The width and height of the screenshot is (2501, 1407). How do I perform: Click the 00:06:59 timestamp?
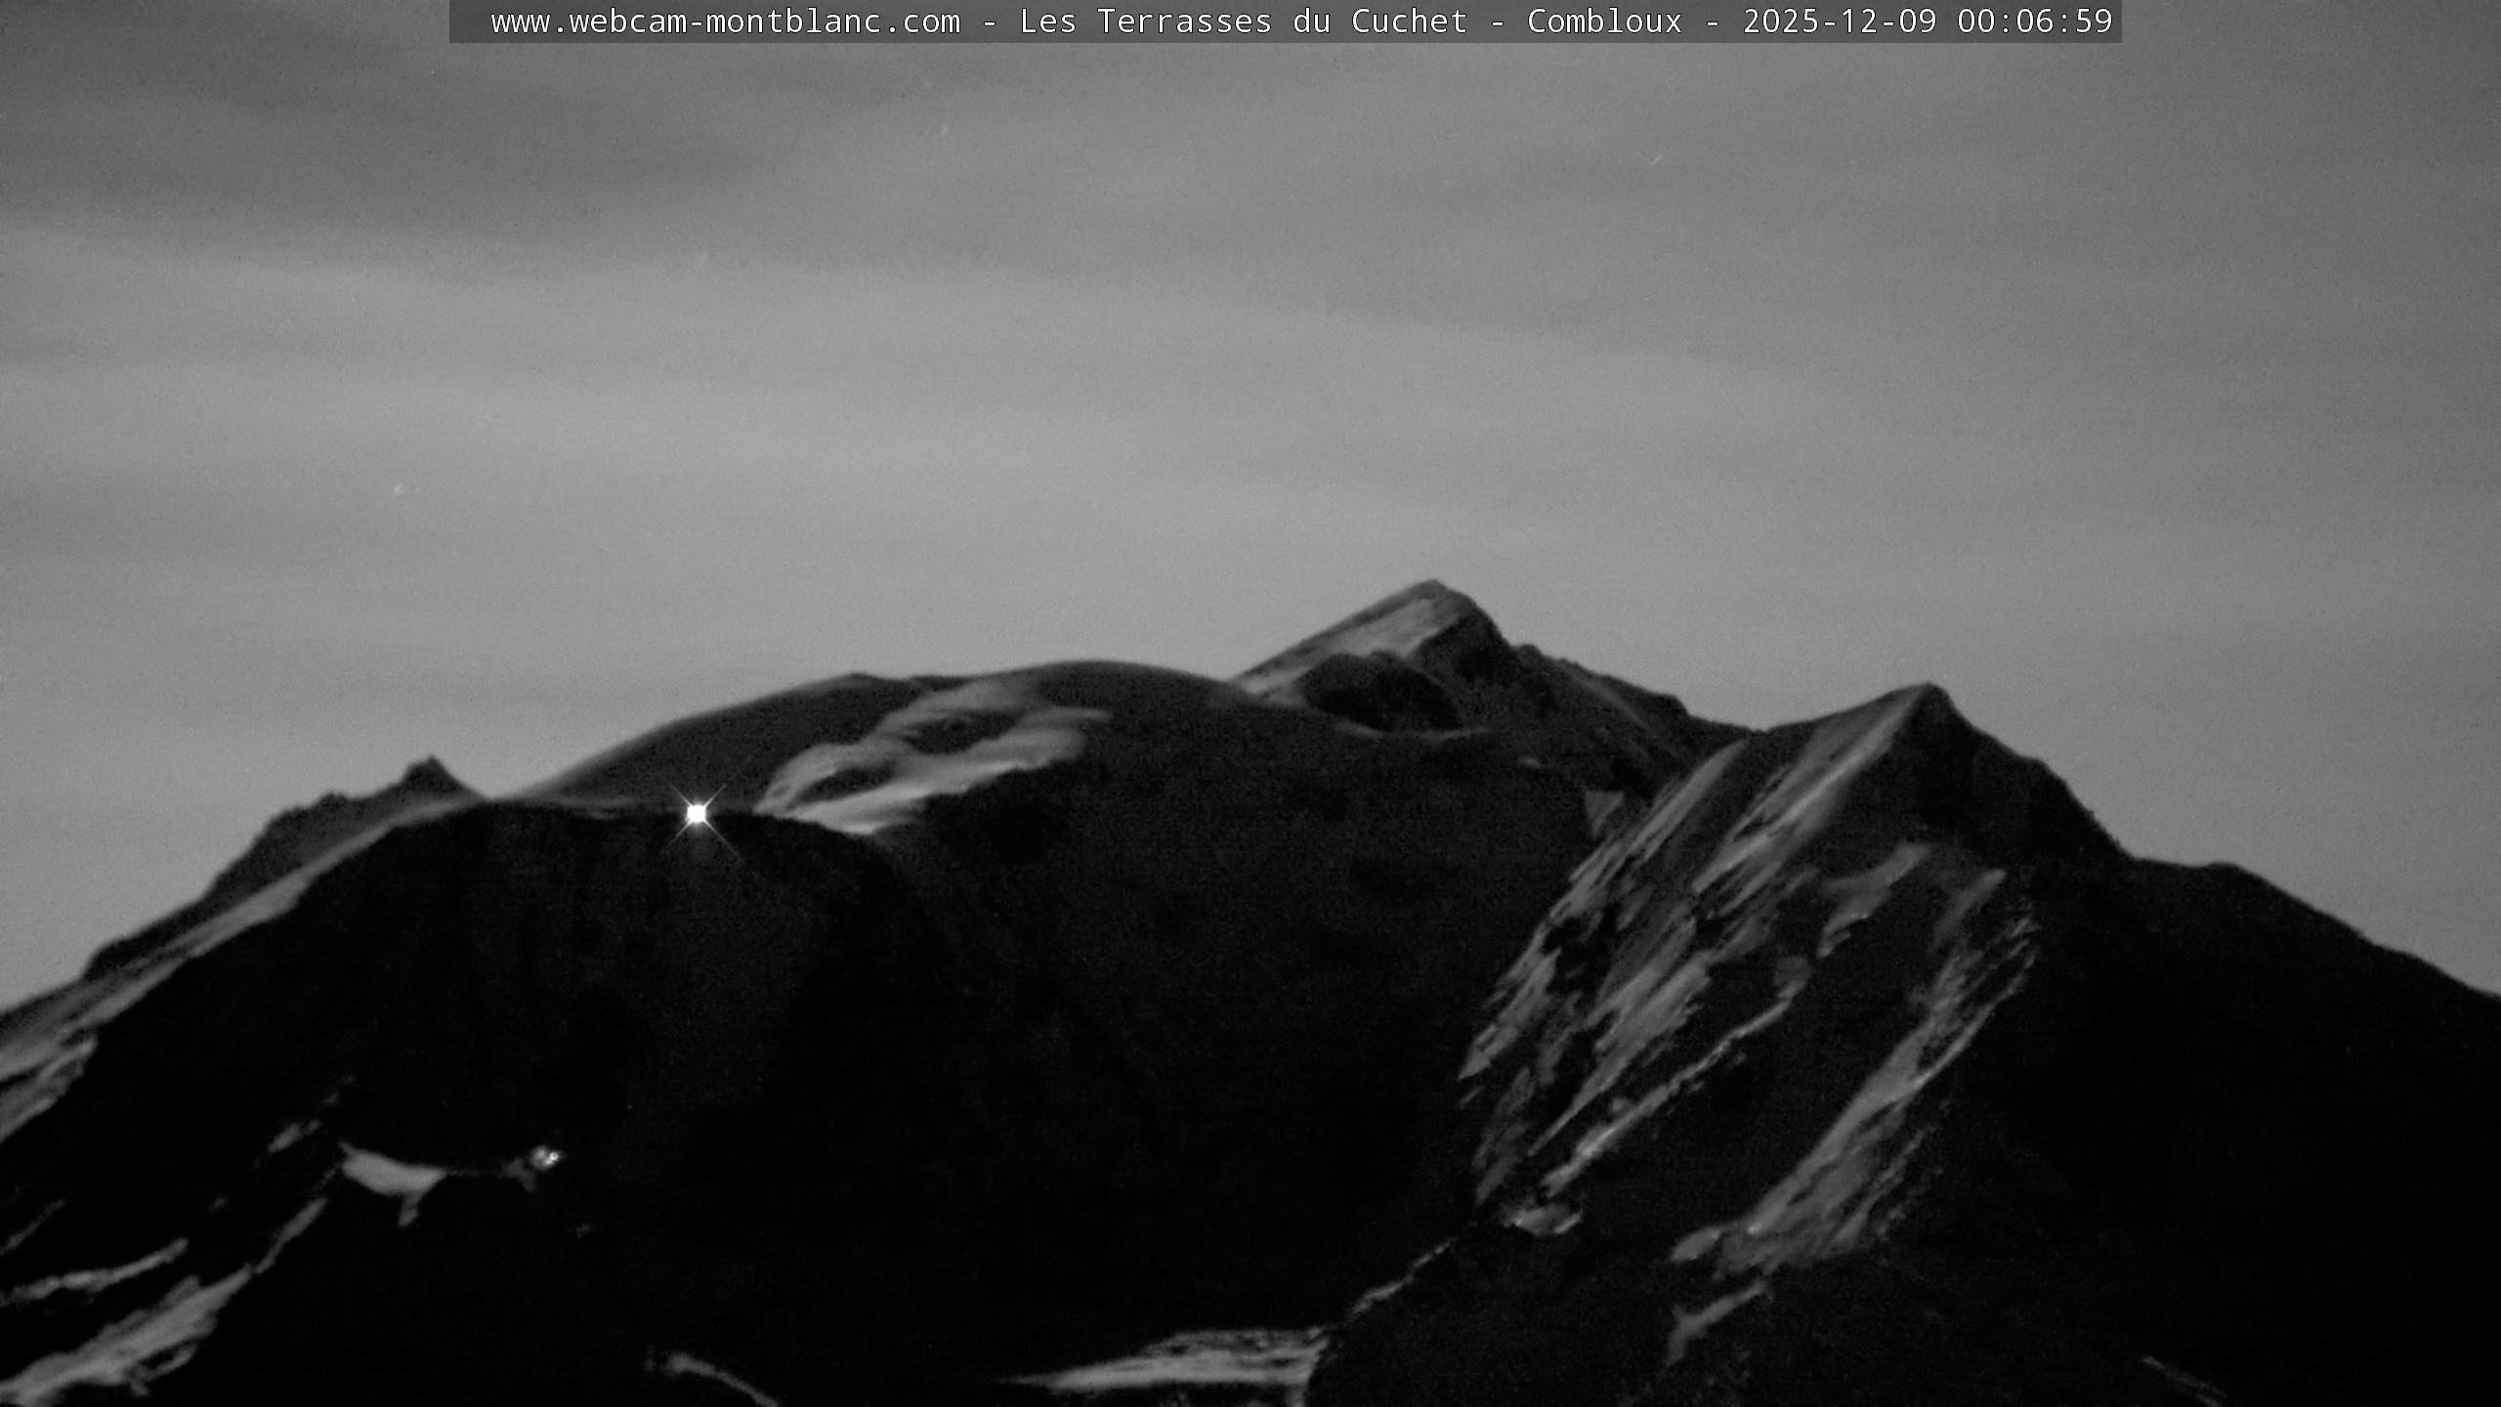coord(2034,21)
